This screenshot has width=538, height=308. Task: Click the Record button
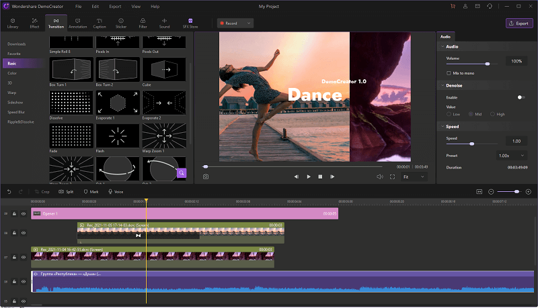229,23
